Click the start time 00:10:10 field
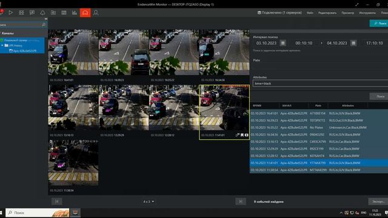This screenshot has height=218, width=388. tap(304, 43)
